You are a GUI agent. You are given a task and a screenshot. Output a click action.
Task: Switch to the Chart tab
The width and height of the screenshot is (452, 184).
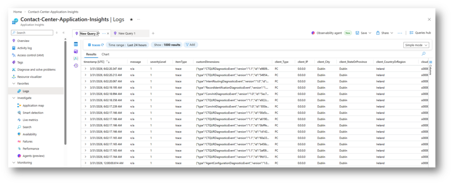coord(105,54)
